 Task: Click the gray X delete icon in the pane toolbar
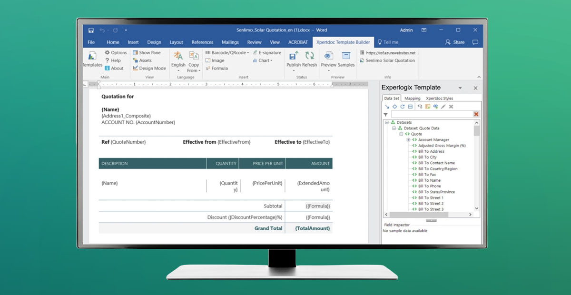[x=451, y=107]
